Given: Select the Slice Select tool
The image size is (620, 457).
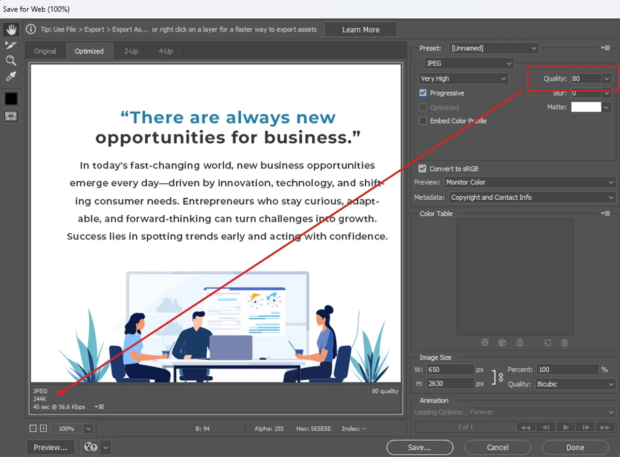Looking at the screenshot, I should (x=11, y=45).
